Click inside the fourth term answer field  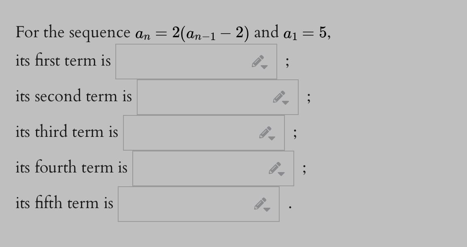(x=198, y=168)
